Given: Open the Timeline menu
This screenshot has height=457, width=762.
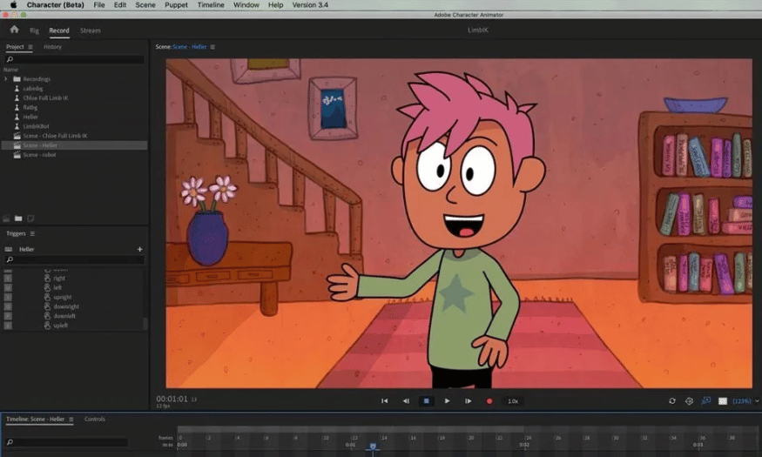Looking at the screenshot, I should coord(211,5).
